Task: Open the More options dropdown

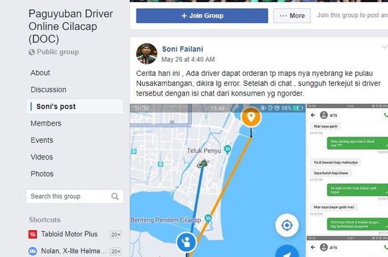Action: pyautogui.click(x=292, y=16)
